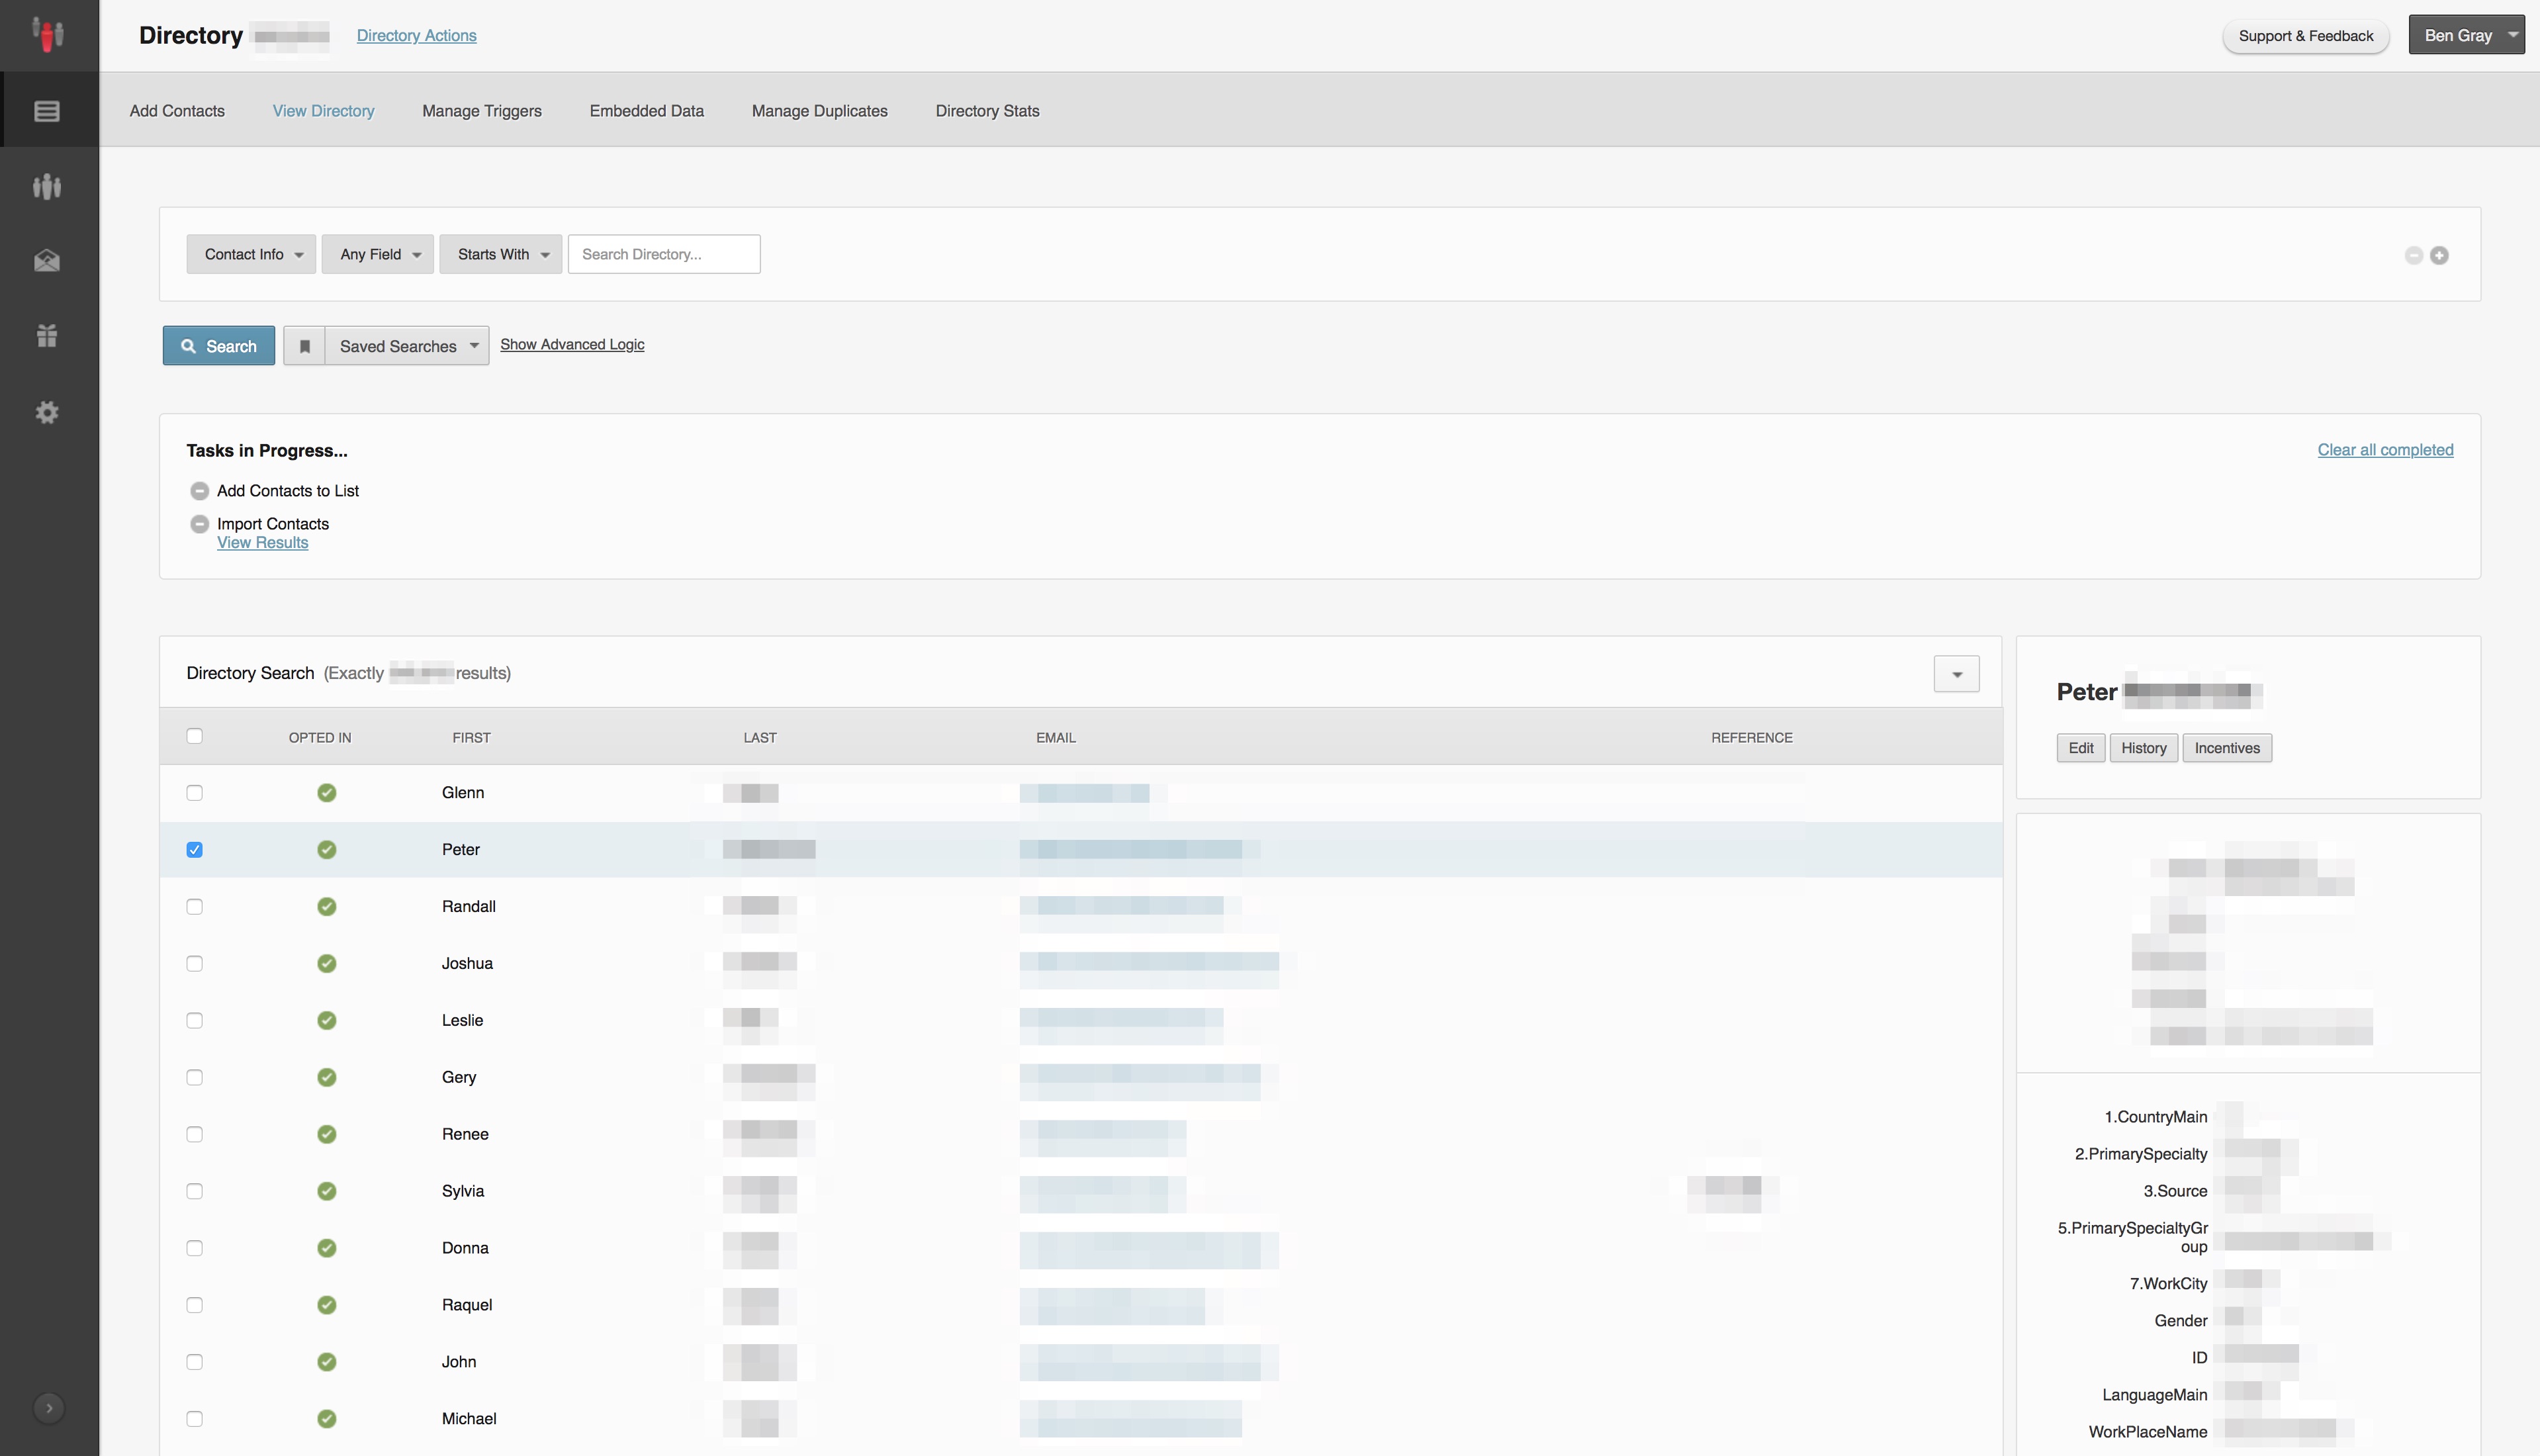The height and width of the screenshot is (1456, 2540).
Task: Select all contacts via header checkbox
Action: pyautogui.click(x=195, y=736)
